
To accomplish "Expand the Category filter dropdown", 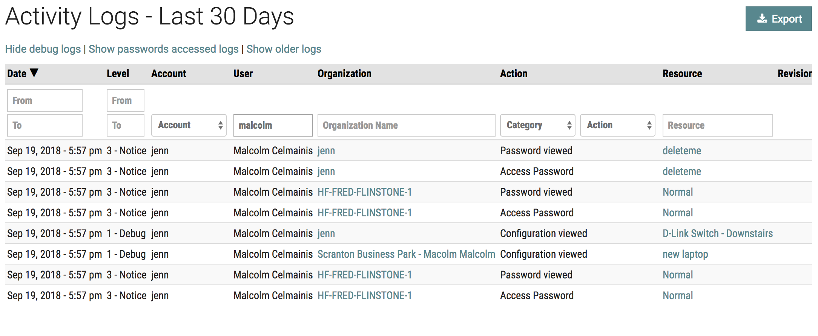I will [x=537, y=125].
